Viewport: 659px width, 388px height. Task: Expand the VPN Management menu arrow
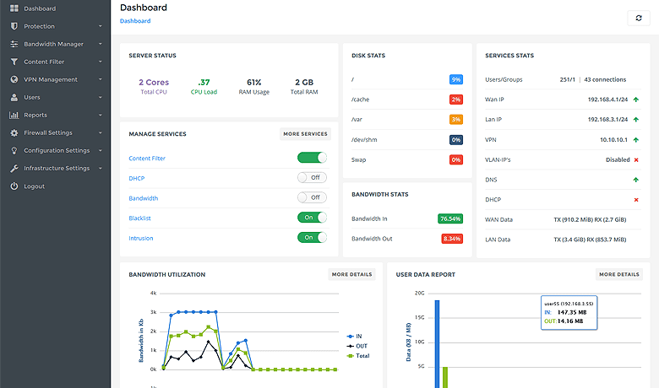[101, 79]
